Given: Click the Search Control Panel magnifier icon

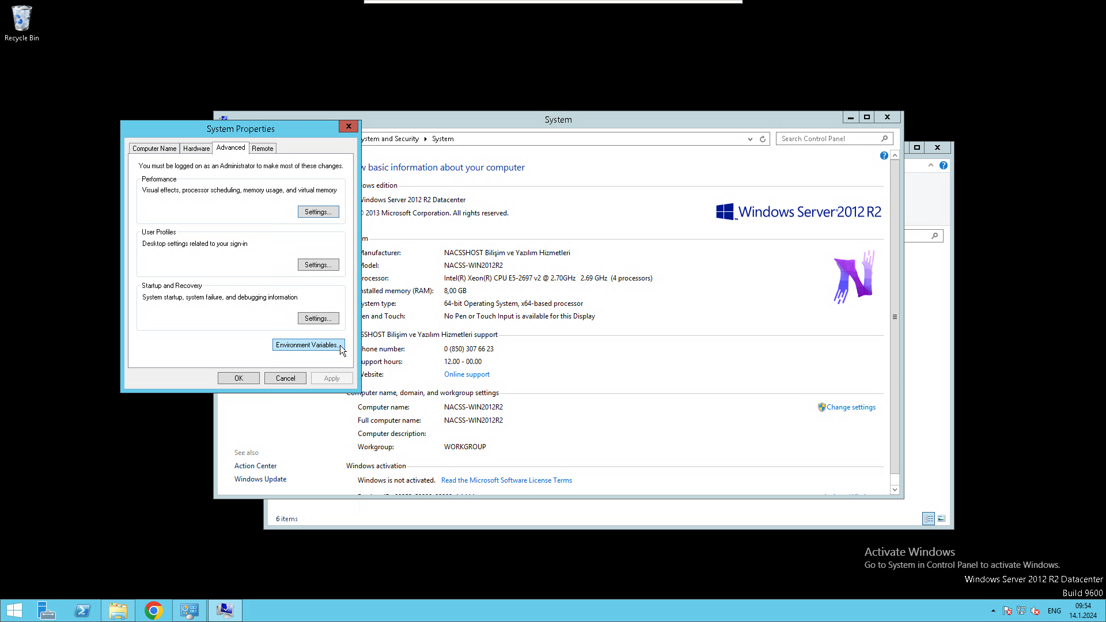Looking at the screenshot, I should (x=885, y=139).
